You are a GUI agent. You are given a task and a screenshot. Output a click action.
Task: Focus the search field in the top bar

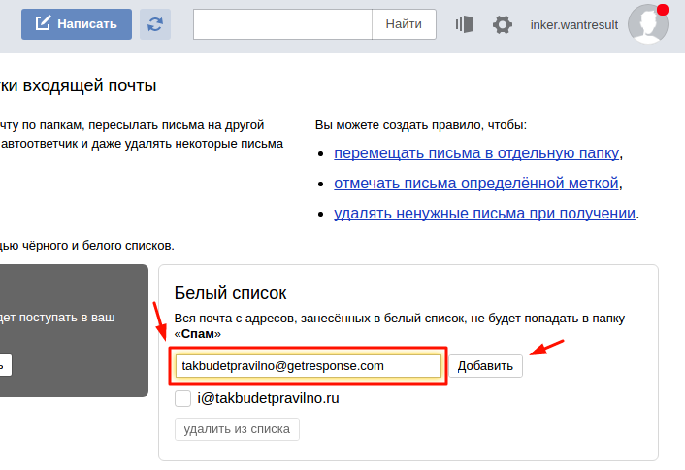pos(282,24)
